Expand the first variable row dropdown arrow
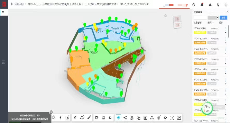The height and width of the screenshot is (123, 230). (x=226, y=33)
